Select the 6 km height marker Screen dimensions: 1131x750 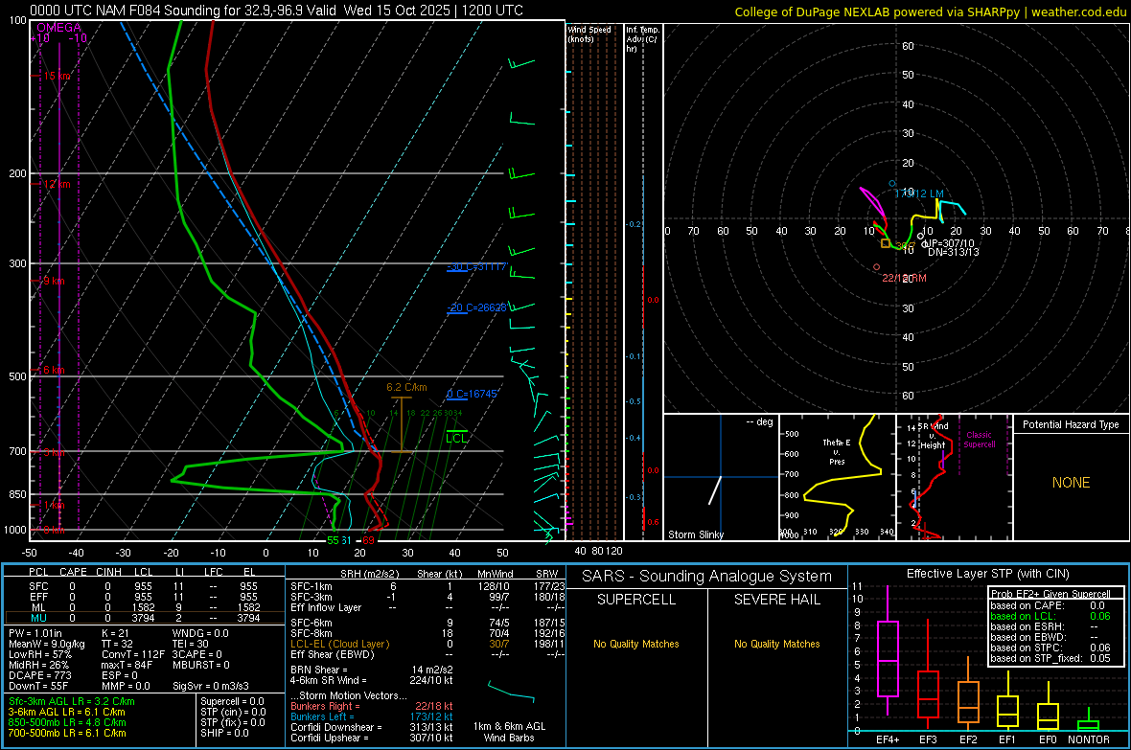tap(54, 370)
